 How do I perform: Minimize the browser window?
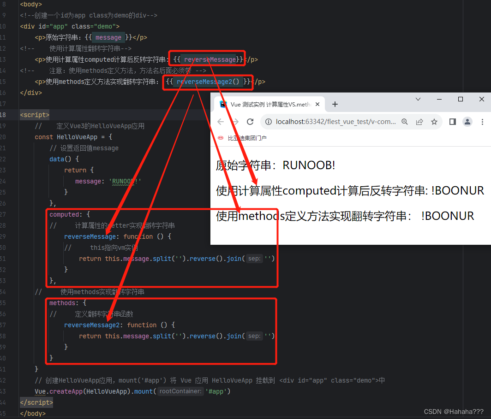439,99
